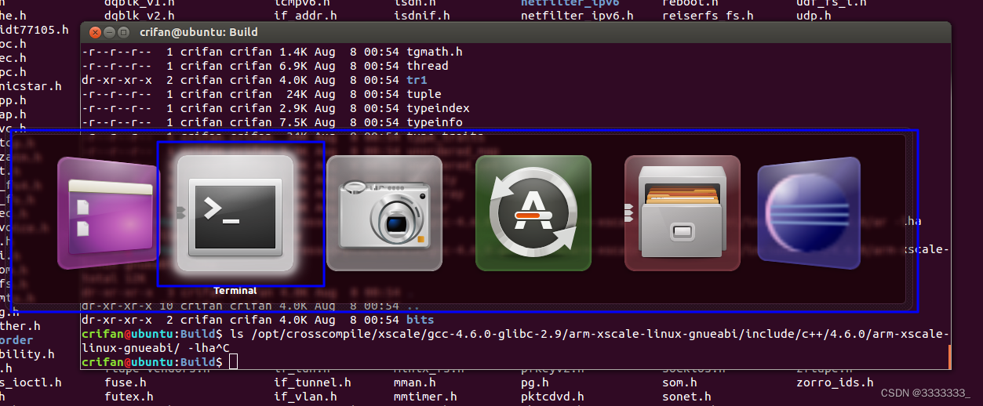Click 'dqblk_v2.h' in background listing
The image size is (983, 406).
(x=140, y=15)
